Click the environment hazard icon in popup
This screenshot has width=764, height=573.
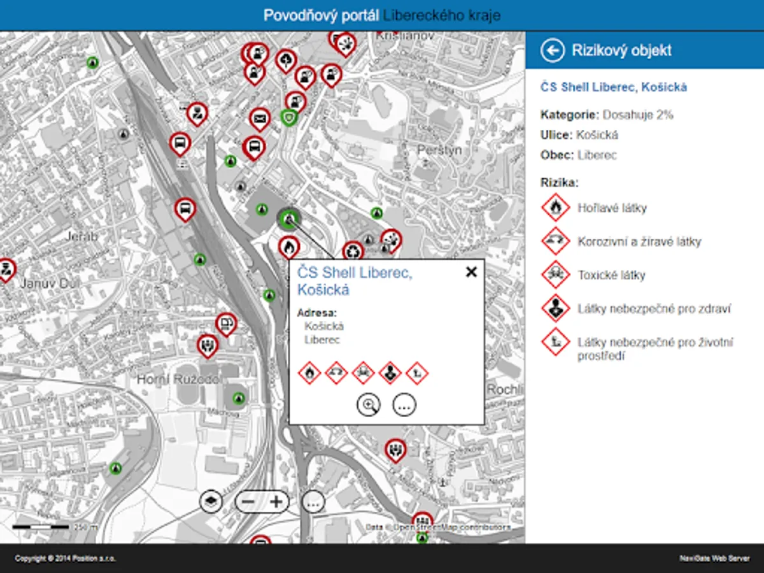(x=417, y=372)
